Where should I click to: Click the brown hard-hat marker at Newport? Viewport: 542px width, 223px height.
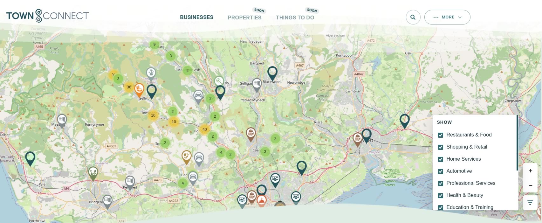click(x=358, y=140)
